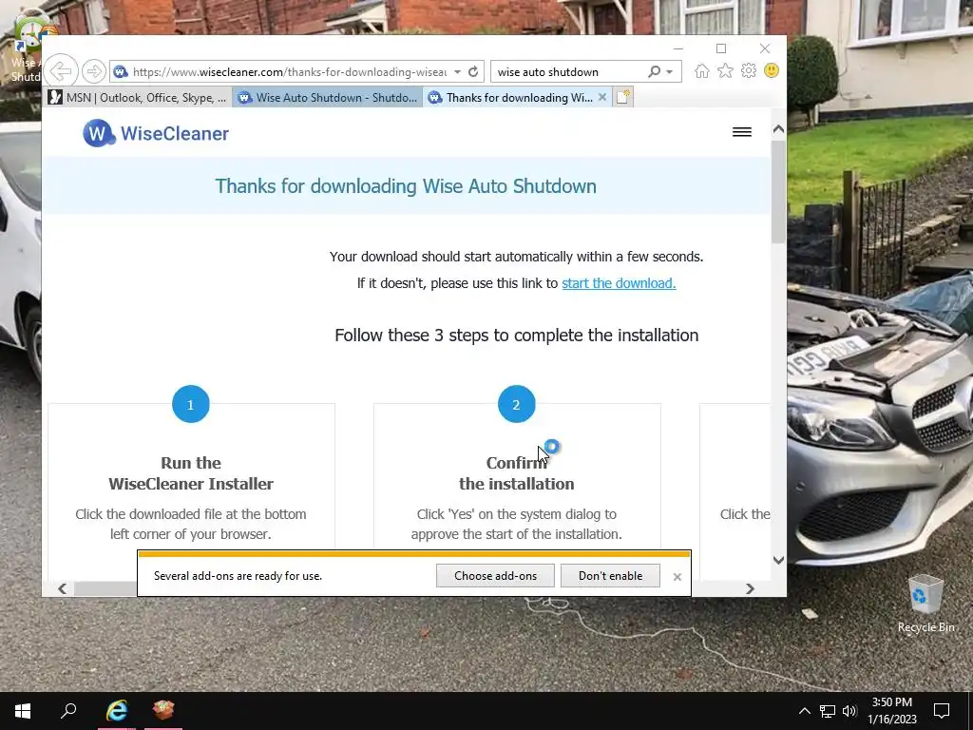Go back using the browser back arrow
973x730 pixels.
coord(62,71)
